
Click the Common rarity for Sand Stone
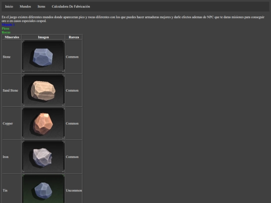click(x=74, y=90)
